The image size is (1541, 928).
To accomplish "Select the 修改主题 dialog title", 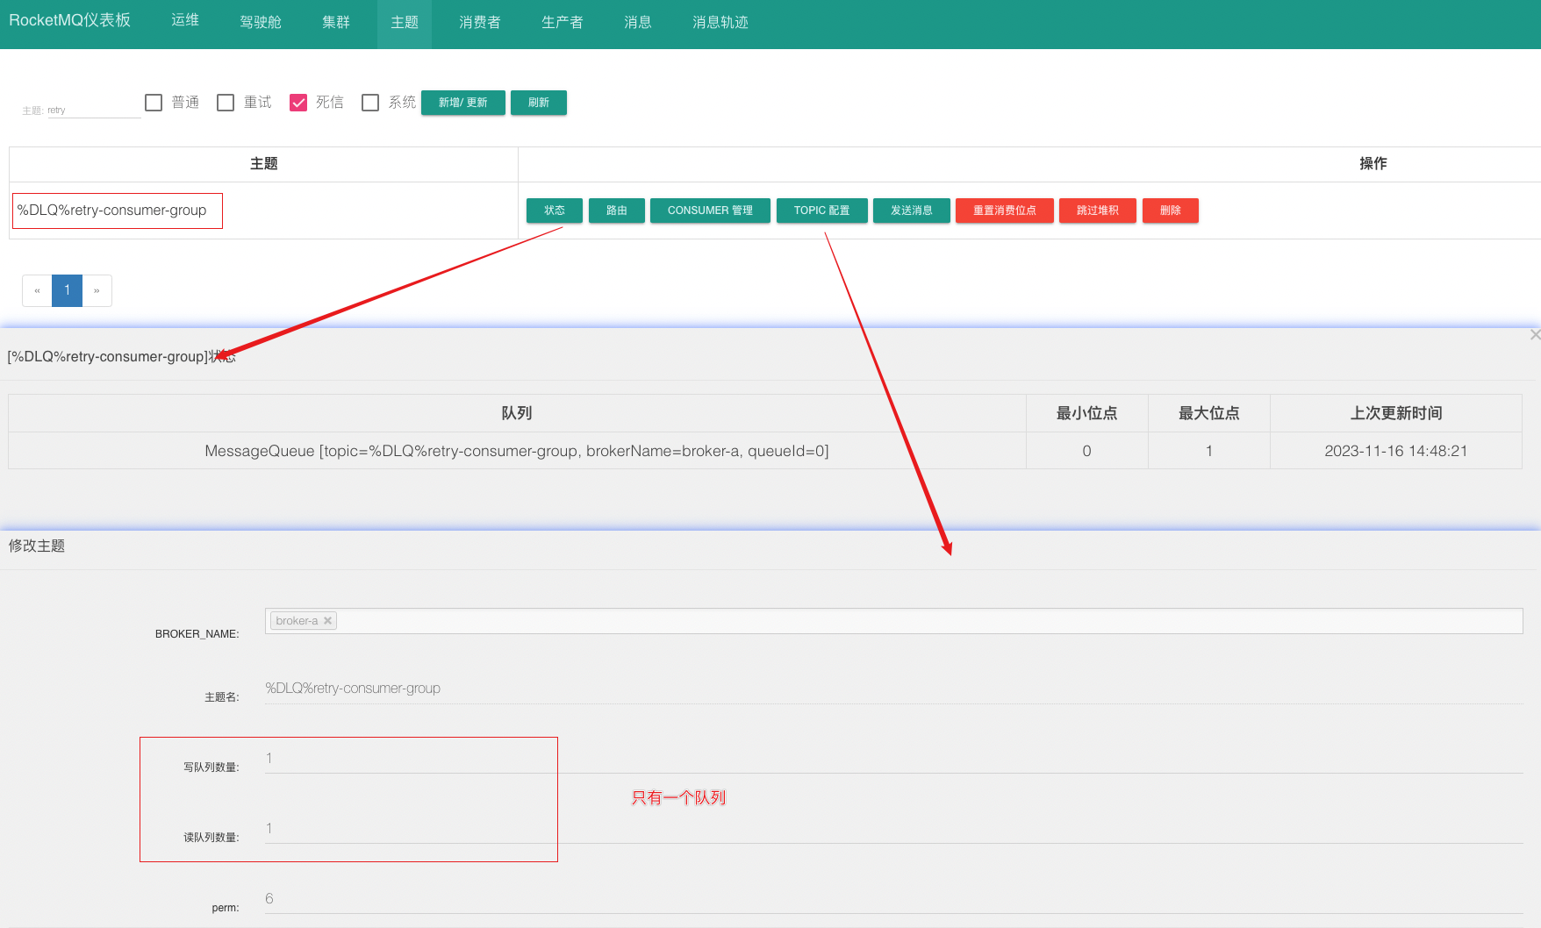I will [x=37, y=546].
